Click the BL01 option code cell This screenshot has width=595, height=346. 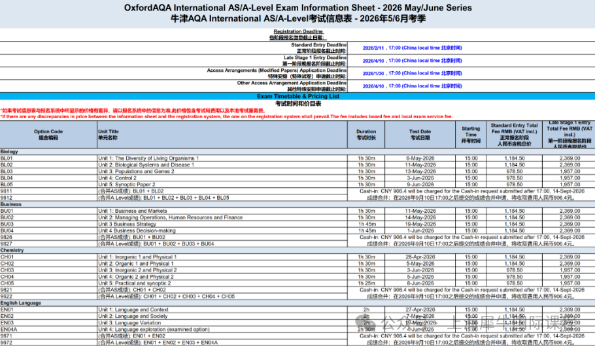coord(7,158)
